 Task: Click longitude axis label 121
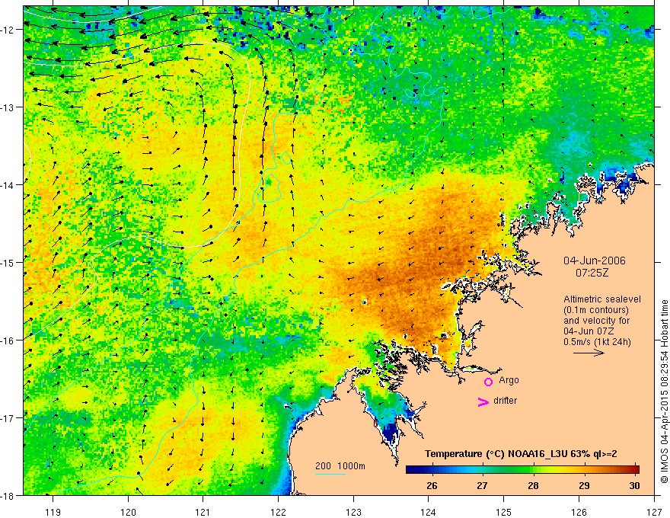click(x=203, y=512)
